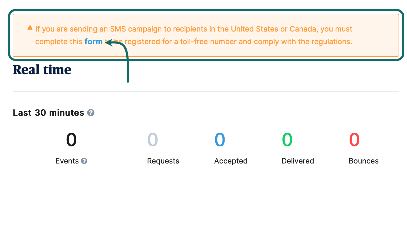Click the red Bounces count zero
This screenshot has width=407, height=225.
pos(354,140)
